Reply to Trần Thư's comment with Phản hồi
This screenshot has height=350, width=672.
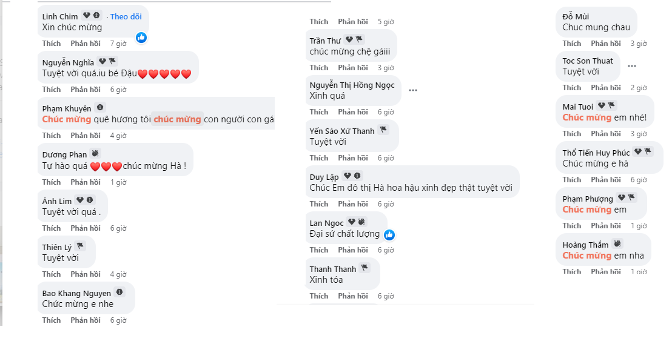tap(353, 68)
